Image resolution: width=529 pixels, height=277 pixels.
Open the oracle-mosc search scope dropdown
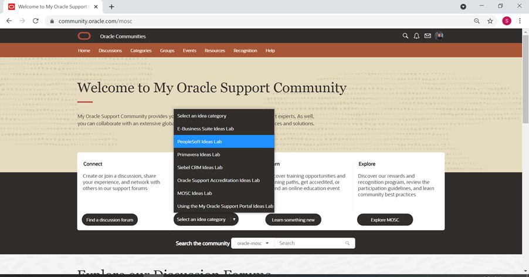(253, 244)
